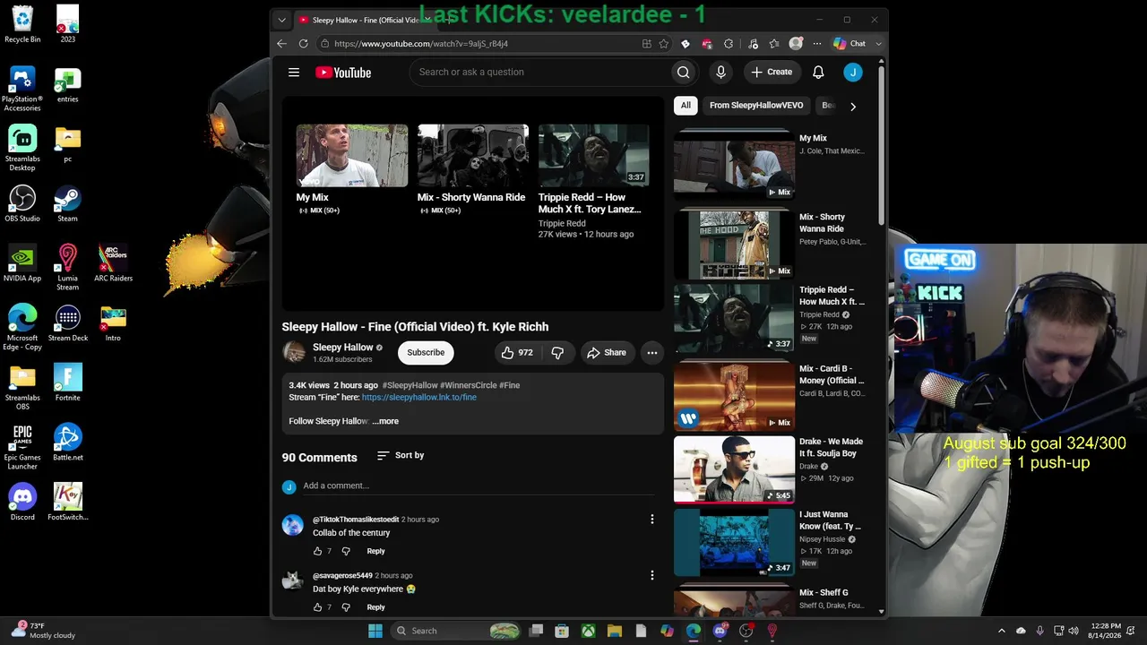
Task: Dislike the 'Collab of the century' comment
Action: click(x=346, y=551)
